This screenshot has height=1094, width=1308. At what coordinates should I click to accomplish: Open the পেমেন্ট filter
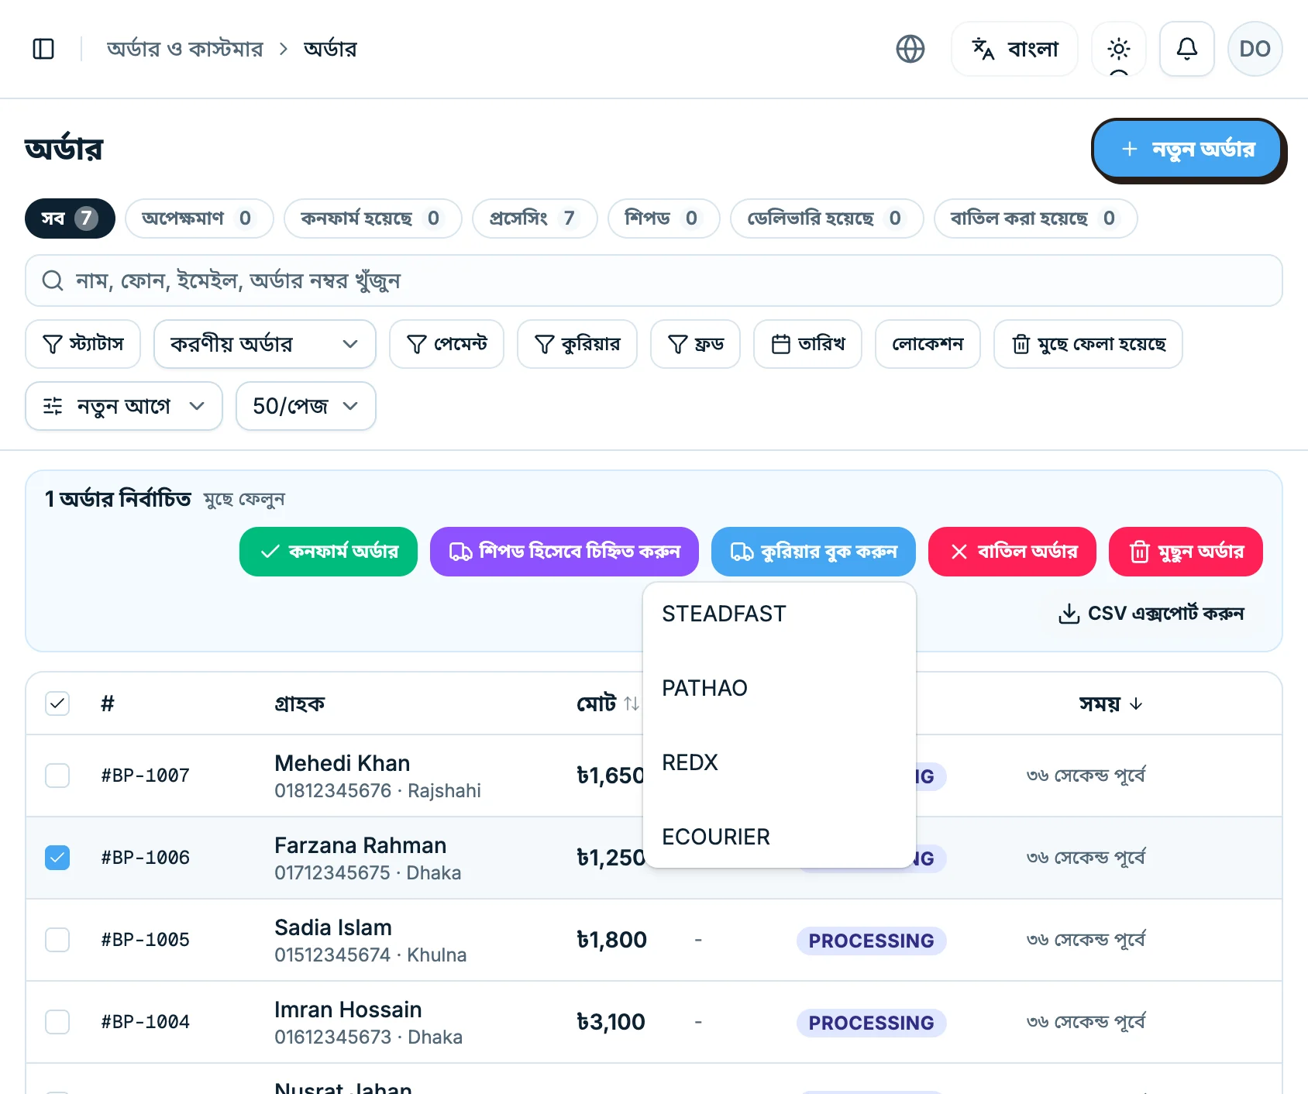click(446, 344)
